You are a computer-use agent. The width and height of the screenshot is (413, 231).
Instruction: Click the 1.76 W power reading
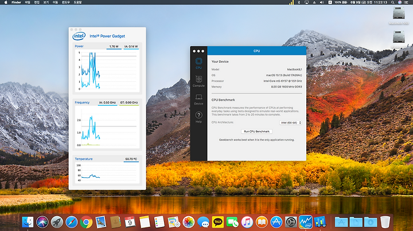tap(114, 47)
